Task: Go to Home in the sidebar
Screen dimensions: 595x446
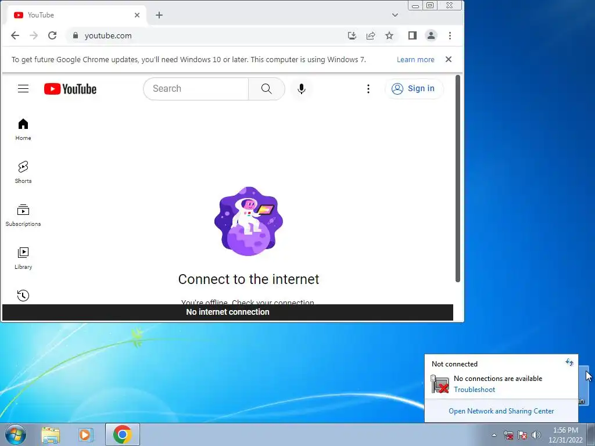Action: [x=23, y=130]
